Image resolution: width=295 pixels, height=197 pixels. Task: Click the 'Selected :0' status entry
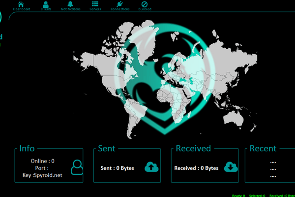click(257, 196)
